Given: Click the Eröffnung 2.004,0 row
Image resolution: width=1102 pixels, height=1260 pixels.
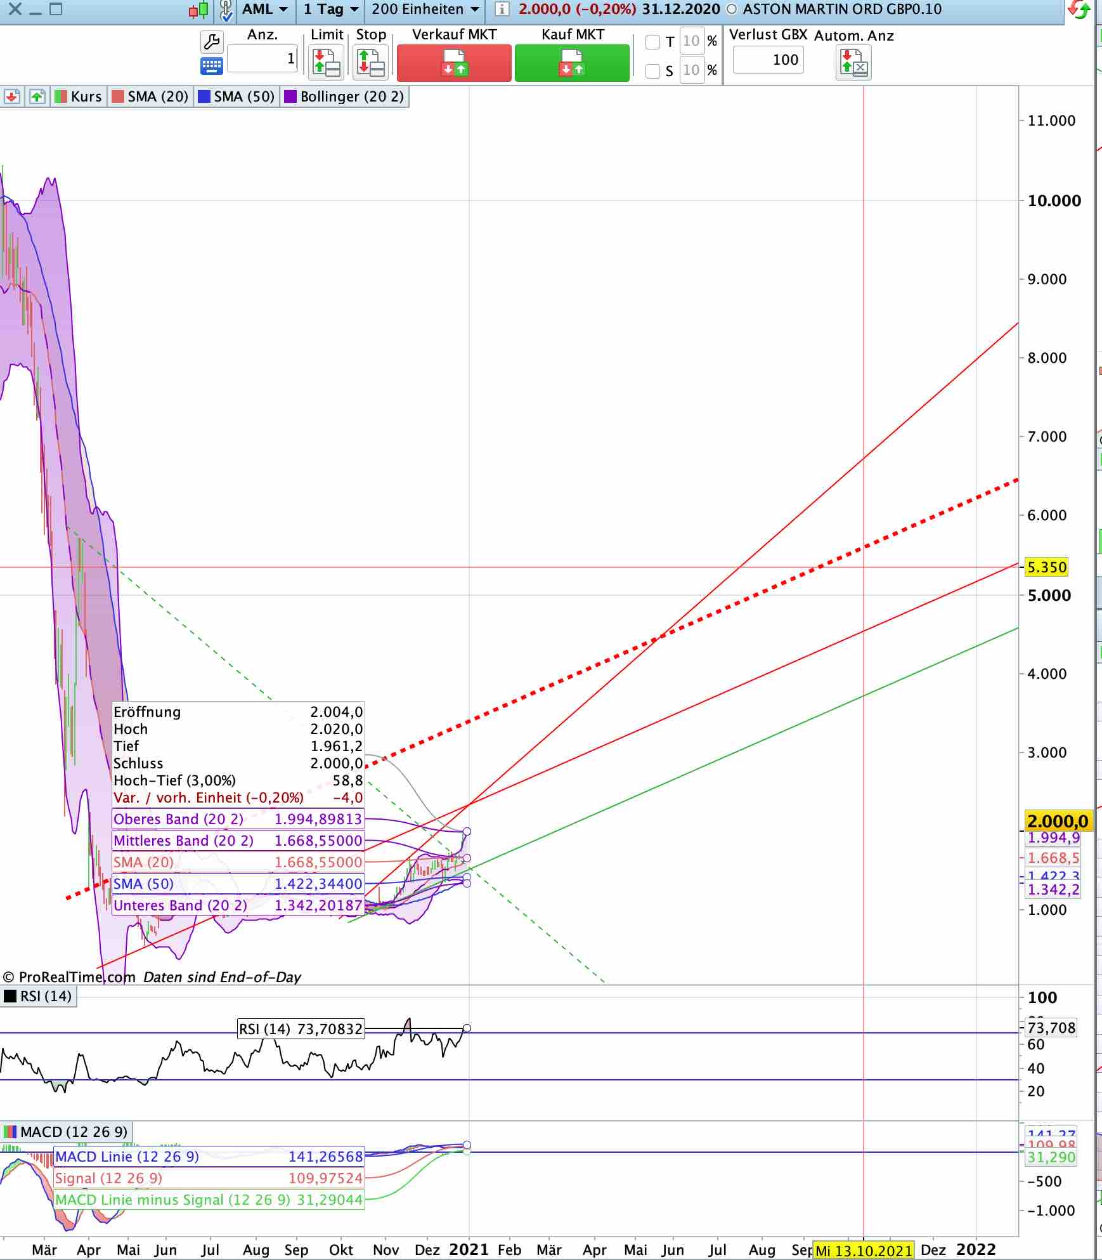Looking at the screenshot, I should pos(238,712).
